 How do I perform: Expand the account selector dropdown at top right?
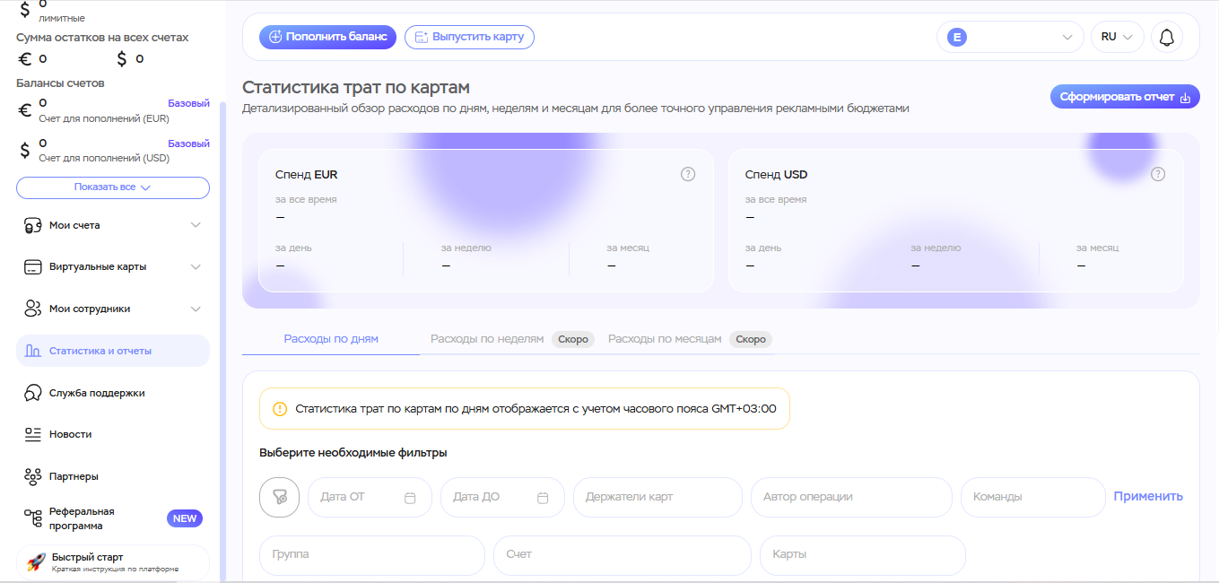1010,37
